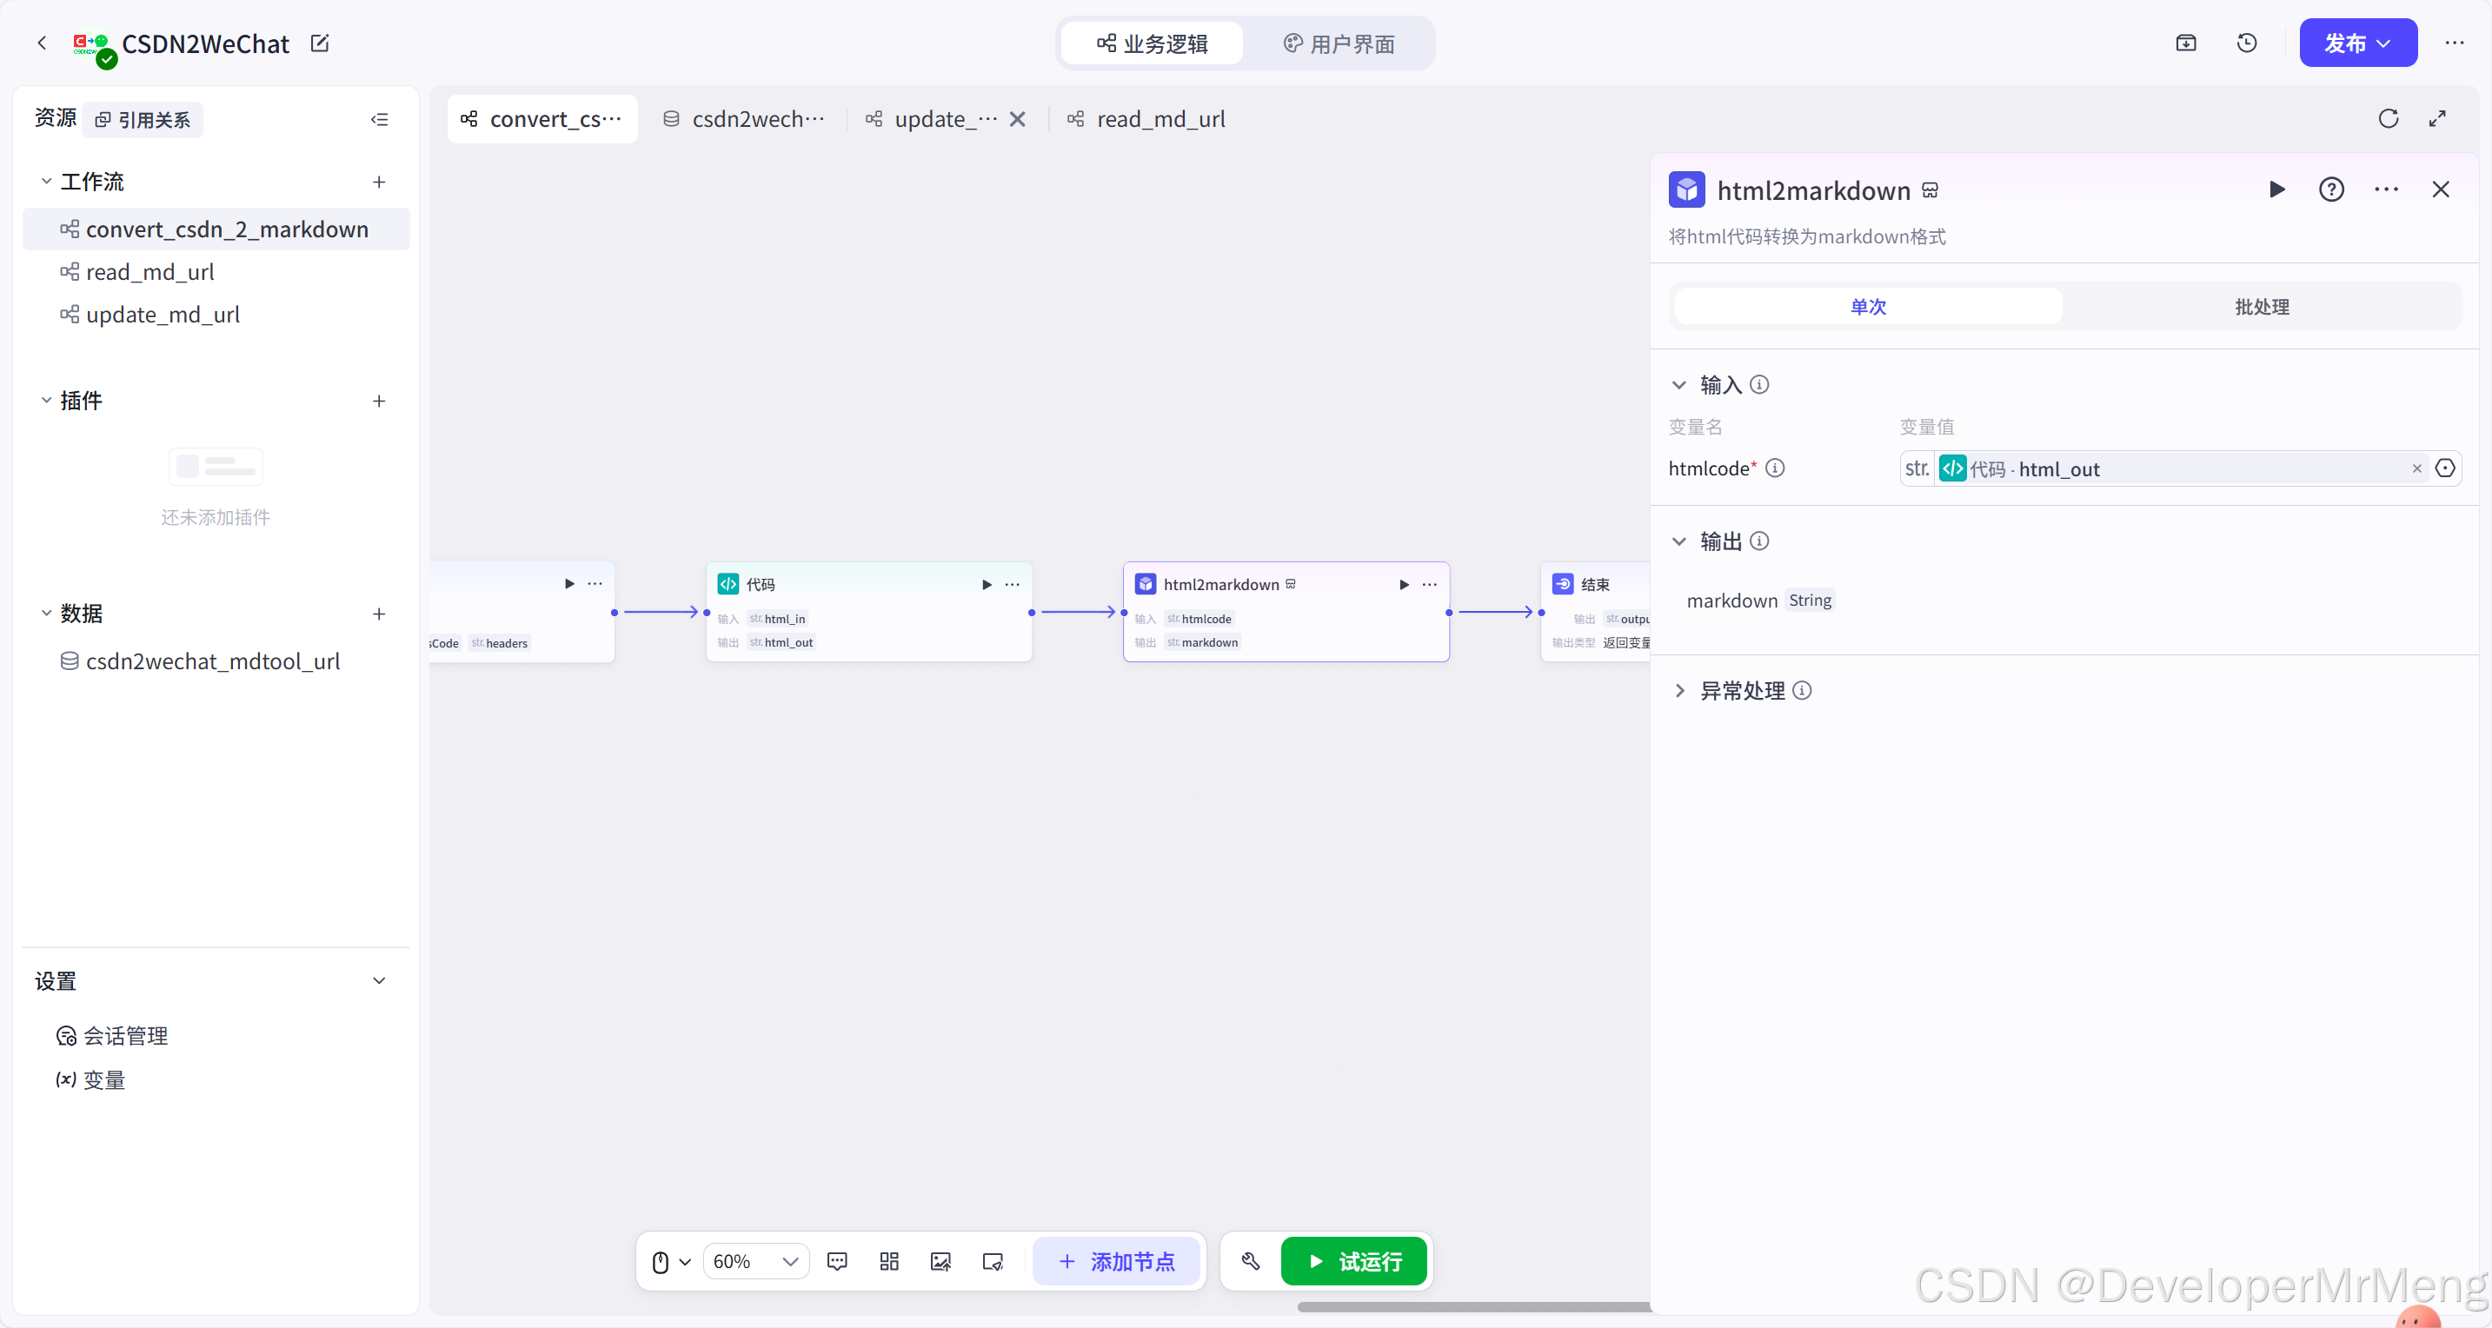The image size is (2492, 1328).
Task: Collapse the resources sidebar panel
Action: coord(379,120)
